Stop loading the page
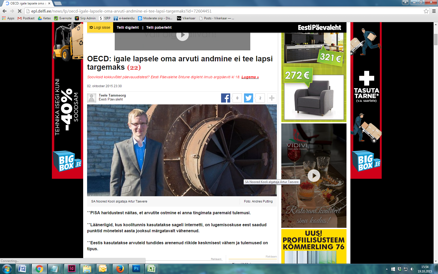The image size is (438, 274). tap(19, 11)
